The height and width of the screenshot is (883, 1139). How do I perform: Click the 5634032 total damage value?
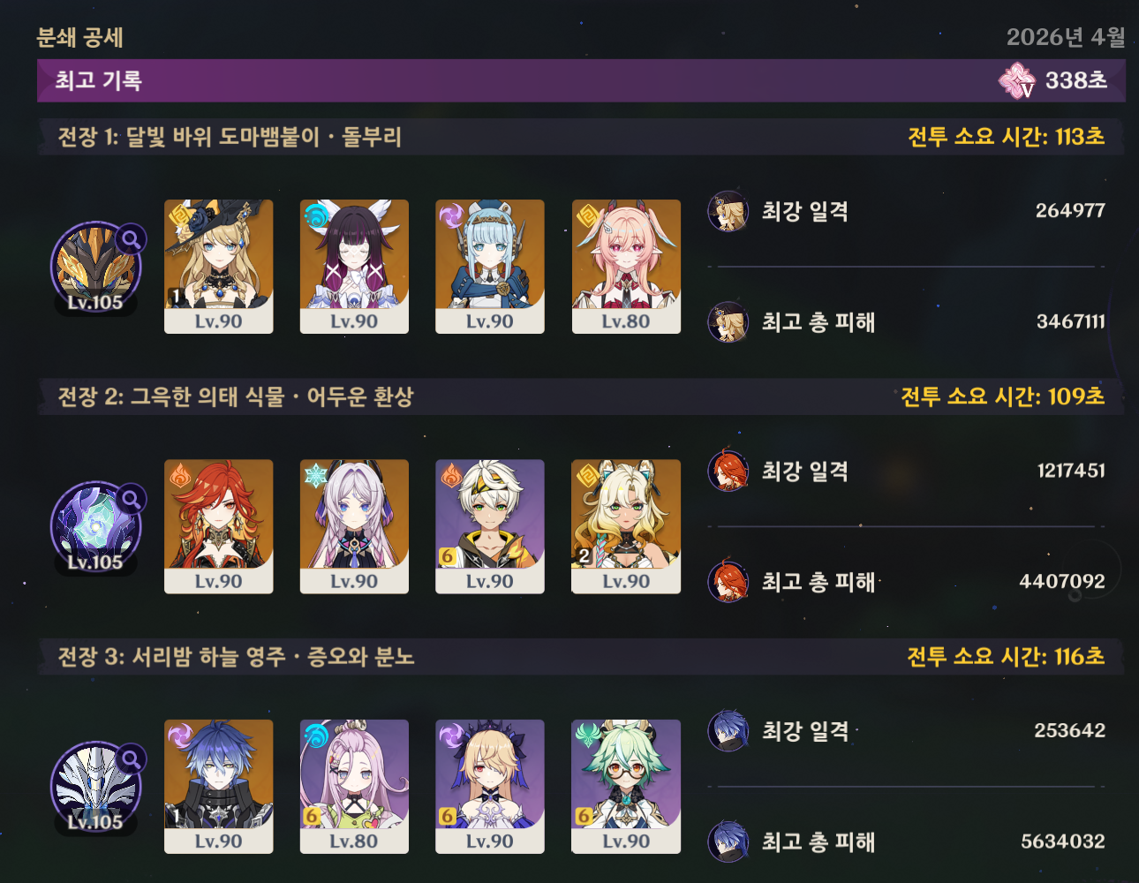(1063, 841)
